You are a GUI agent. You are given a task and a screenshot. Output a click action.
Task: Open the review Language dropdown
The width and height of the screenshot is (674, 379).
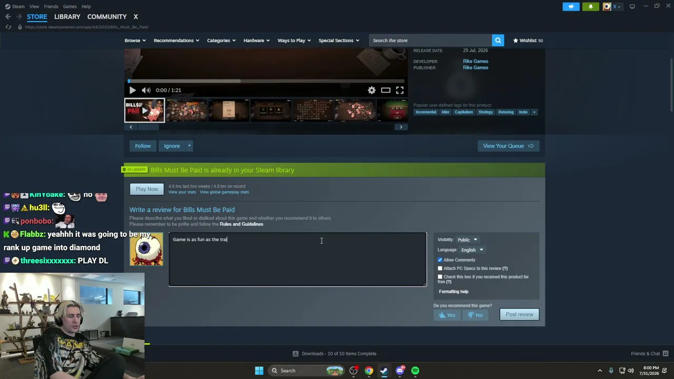coord(472,250)
